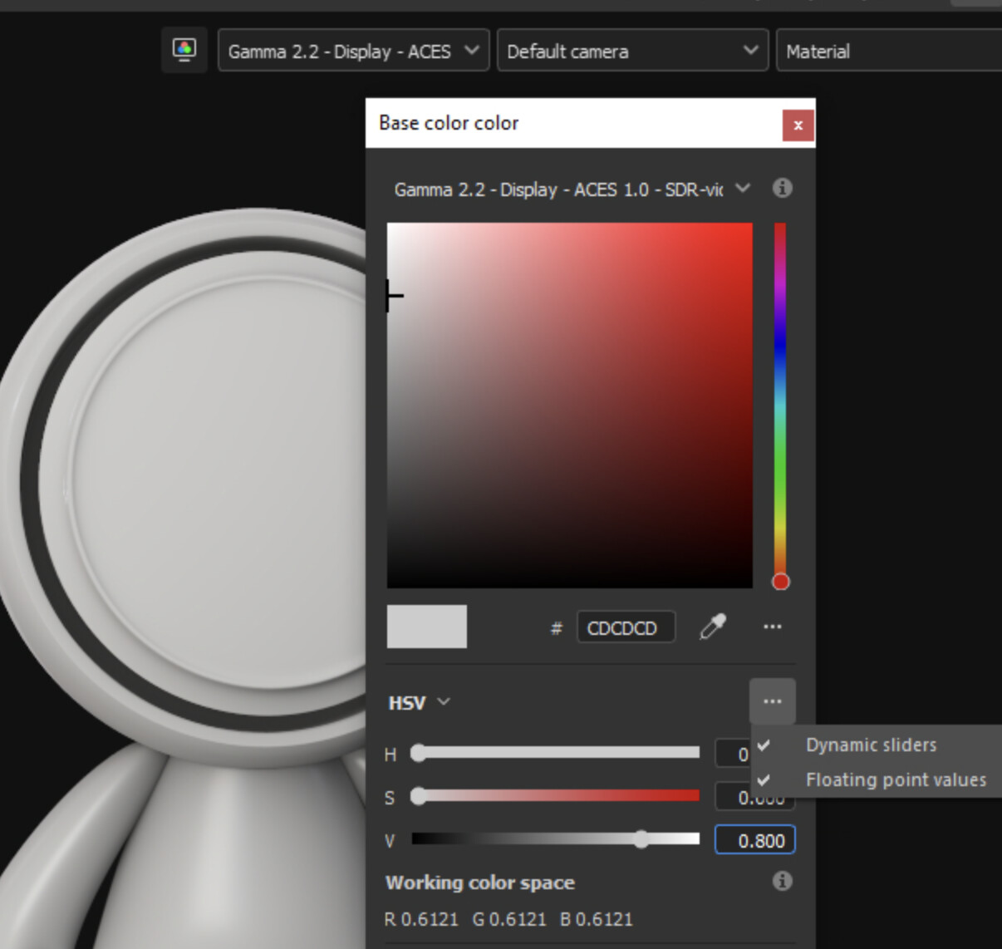
Task: Expand the color picker's ACES 1.0 SDR color space dropdown
Action: 572,189
